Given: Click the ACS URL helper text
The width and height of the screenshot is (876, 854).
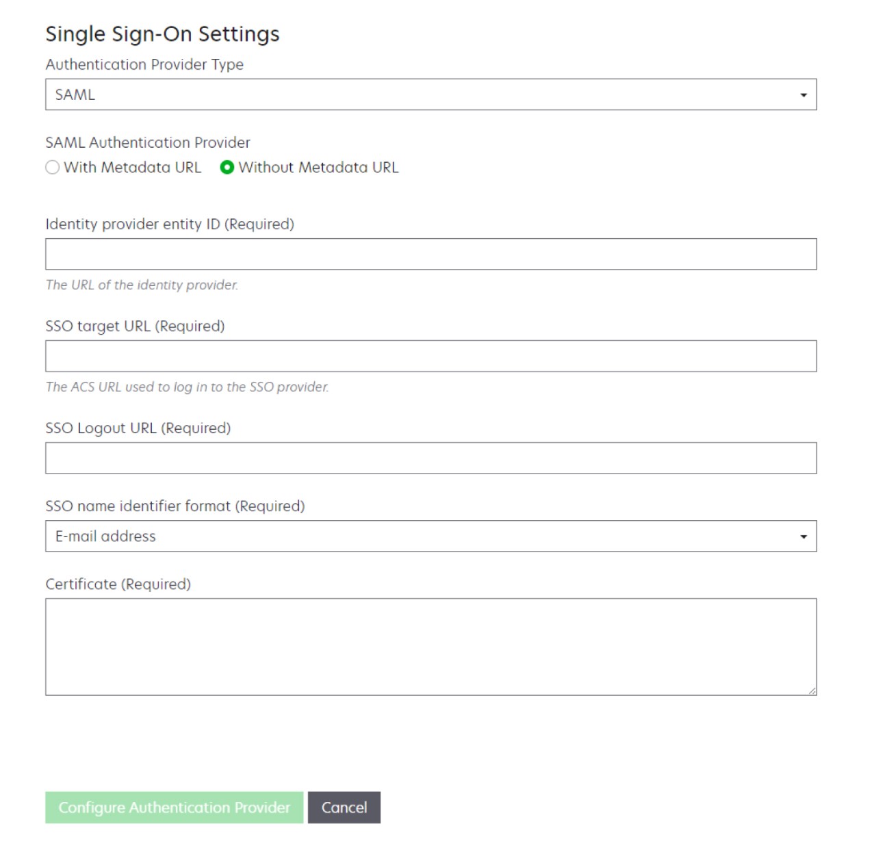Looking at the screenshot, I should [187, 387].
